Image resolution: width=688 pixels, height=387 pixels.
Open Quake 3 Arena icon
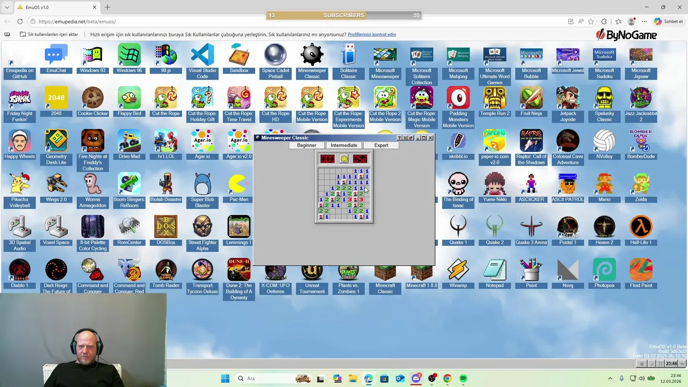(532, 231)
